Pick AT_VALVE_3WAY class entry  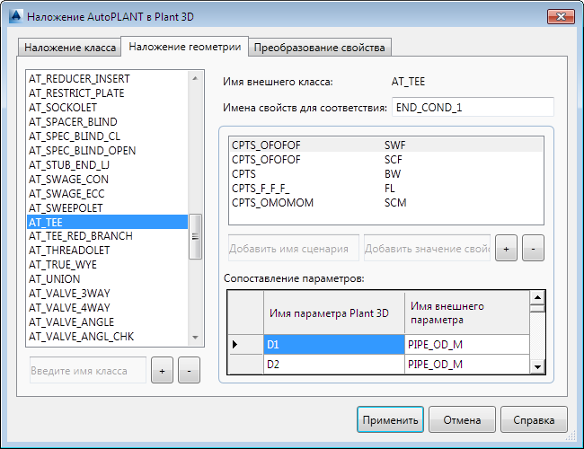[x=107, y=294]
